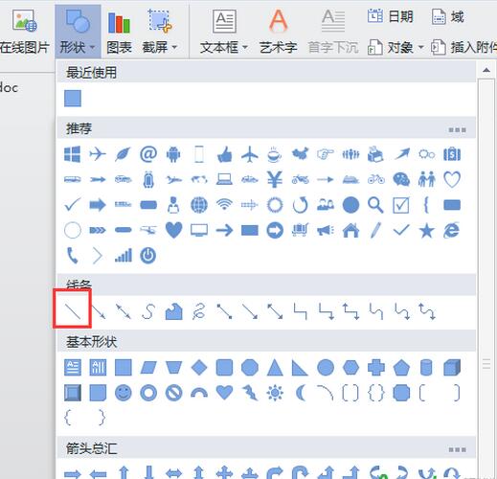This screenshot has width=497, height=479.
Task: Click the scrollbar up arrow
Action: (486, 70)
